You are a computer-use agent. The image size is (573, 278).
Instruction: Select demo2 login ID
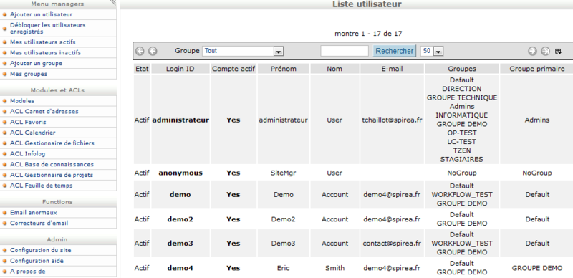(180, 219)
